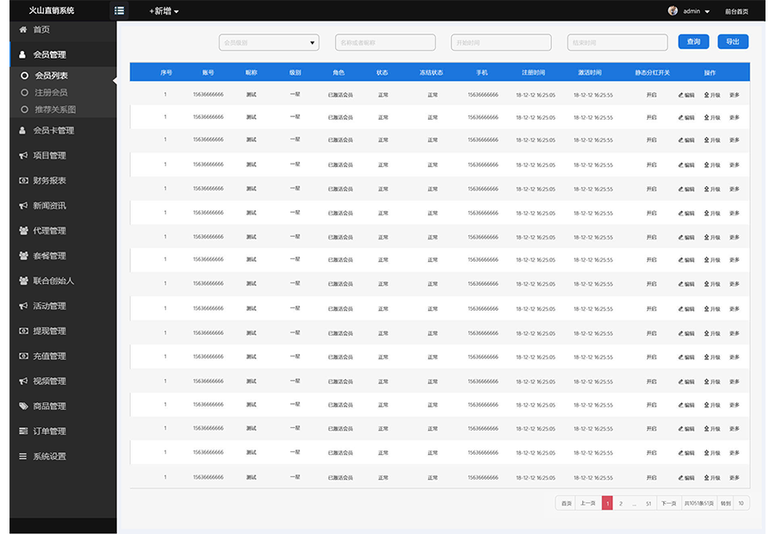The width and height of the screenshot is (775, 534).
Task: Open the admin account dropdown arrow
Action: [707, 11]
